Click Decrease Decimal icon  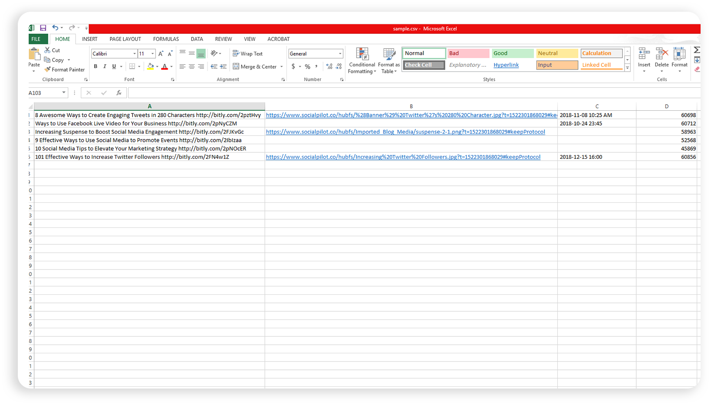tap(339, 66)
